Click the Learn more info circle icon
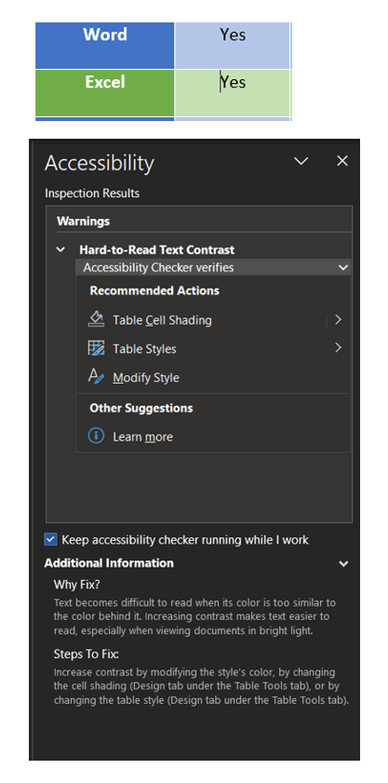Viewport: 388px width, 783px height. pos(96,436)
